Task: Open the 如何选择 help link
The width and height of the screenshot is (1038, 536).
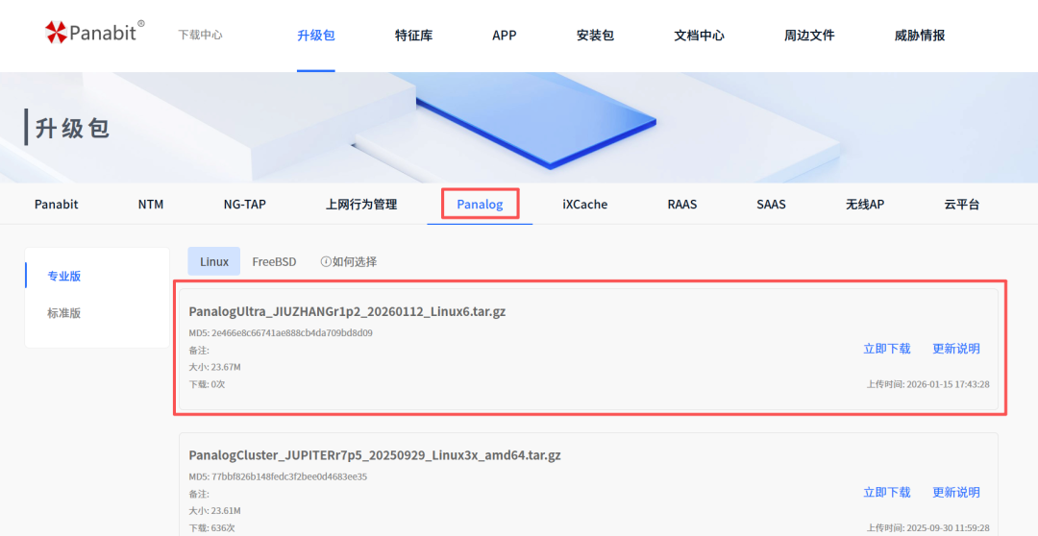Action: pyautogui.click(x=354, y=262)
